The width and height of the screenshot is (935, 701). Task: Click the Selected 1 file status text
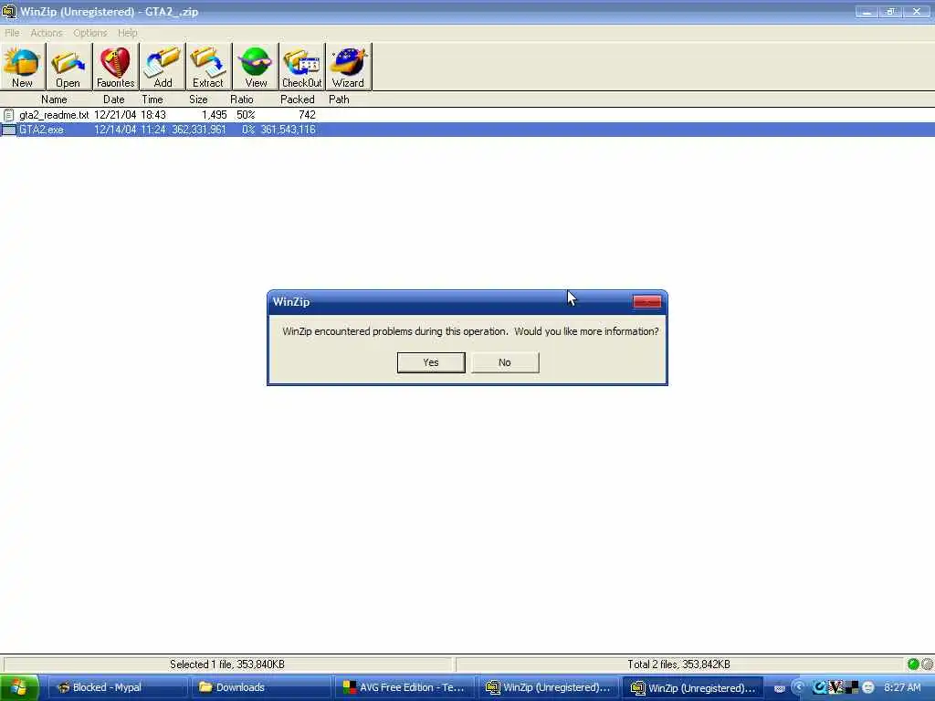click(x=227, y=664)
